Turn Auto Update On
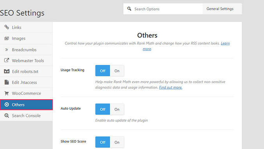Screen dimensions: 264x149 (117, 109)
